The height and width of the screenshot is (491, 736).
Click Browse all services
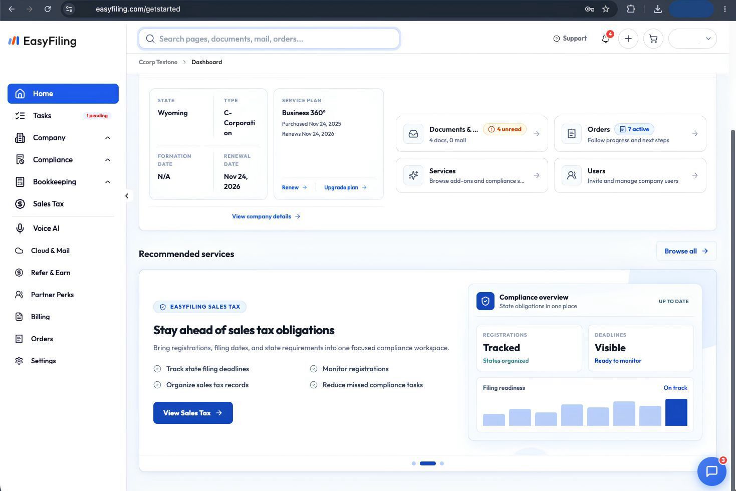(x=686, y=251)
